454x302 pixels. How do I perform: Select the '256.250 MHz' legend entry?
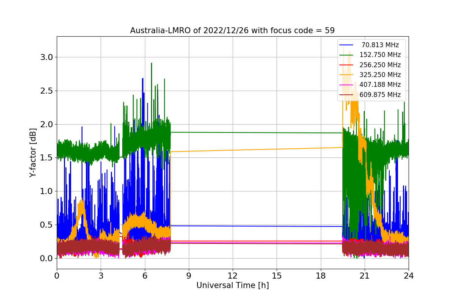coord(380,65)
